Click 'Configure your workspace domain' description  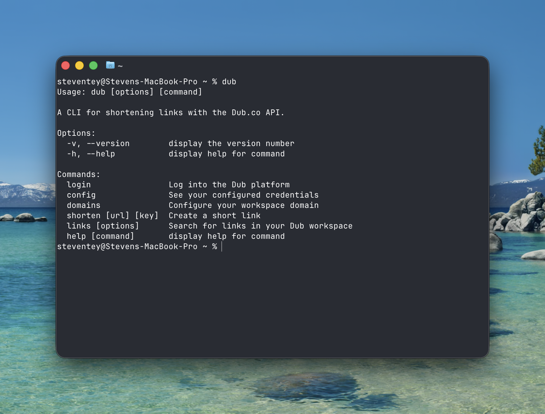244,205
